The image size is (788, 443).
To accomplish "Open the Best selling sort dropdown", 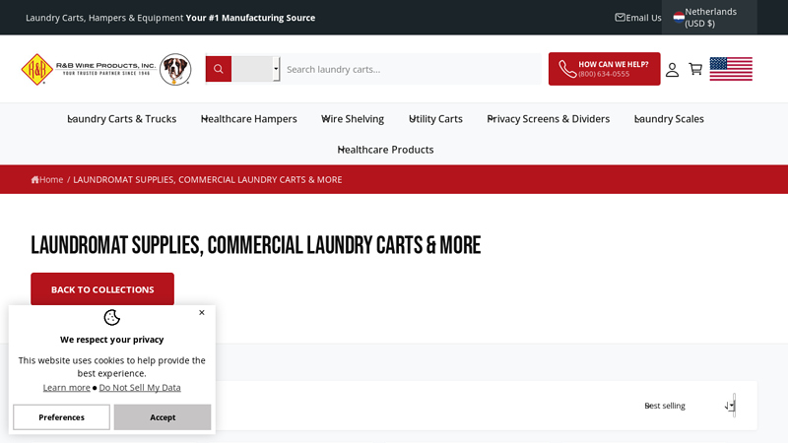I will pyautogui.click(x=689, y=406).
